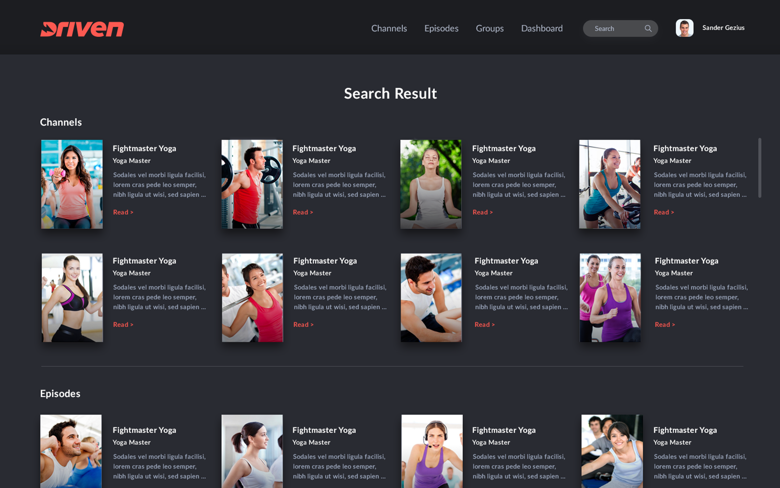Screen dimensions: 780x488
Task: Open the Episodes nav item
Action: (441, 29)
